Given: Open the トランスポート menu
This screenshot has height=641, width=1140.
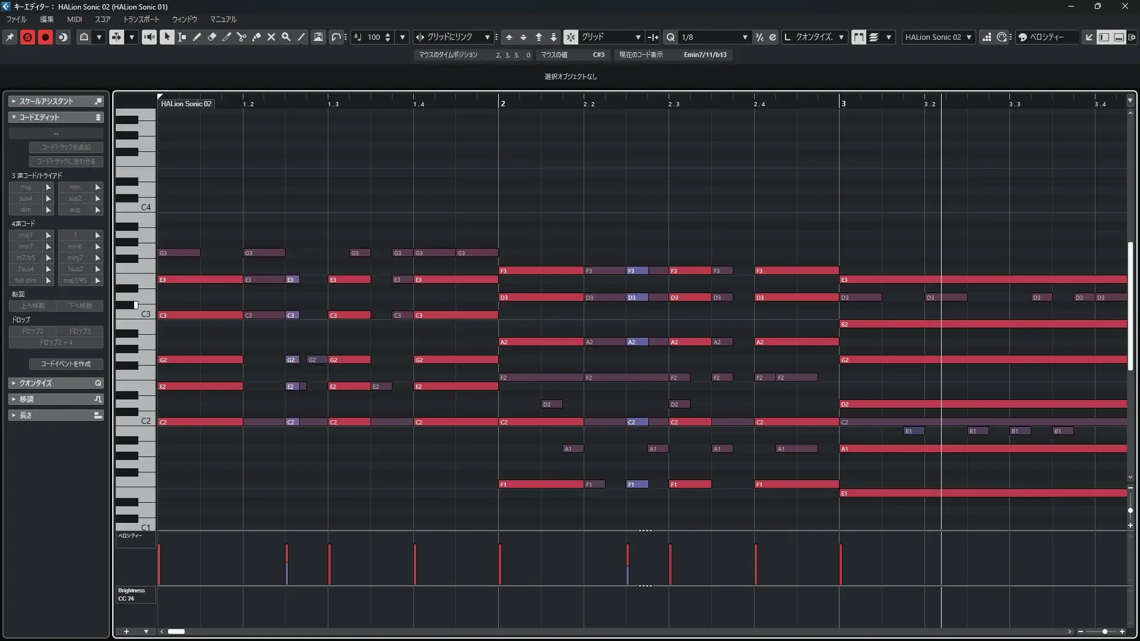Looking at the screenshot, I should click(x=141, y=20).
